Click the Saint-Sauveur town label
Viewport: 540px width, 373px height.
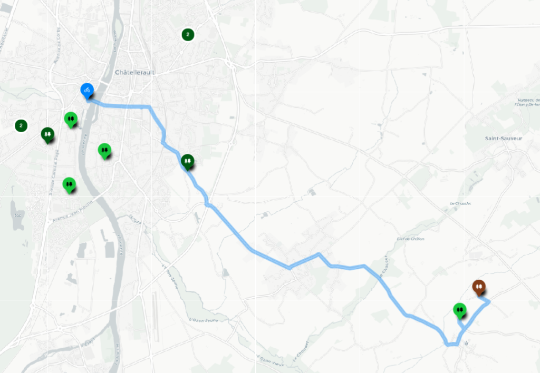point(504,139)
